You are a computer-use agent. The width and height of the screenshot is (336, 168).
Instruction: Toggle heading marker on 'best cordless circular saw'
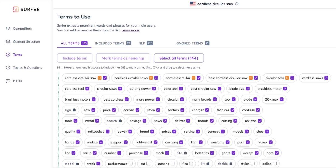tap(251, 78)
